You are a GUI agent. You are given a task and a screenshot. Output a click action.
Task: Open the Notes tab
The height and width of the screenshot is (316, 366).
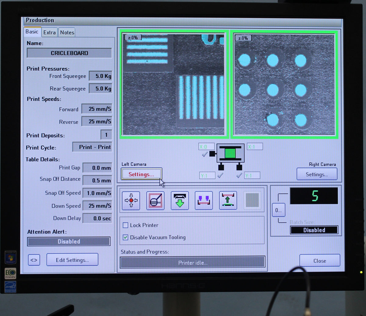click(67, 32)
